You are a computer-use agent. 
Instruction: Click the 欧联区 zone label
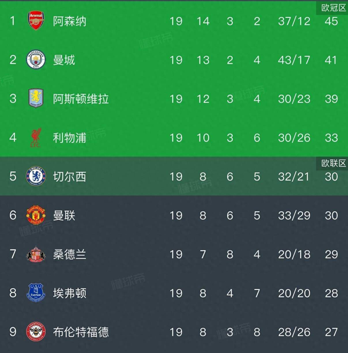(333, 163)
